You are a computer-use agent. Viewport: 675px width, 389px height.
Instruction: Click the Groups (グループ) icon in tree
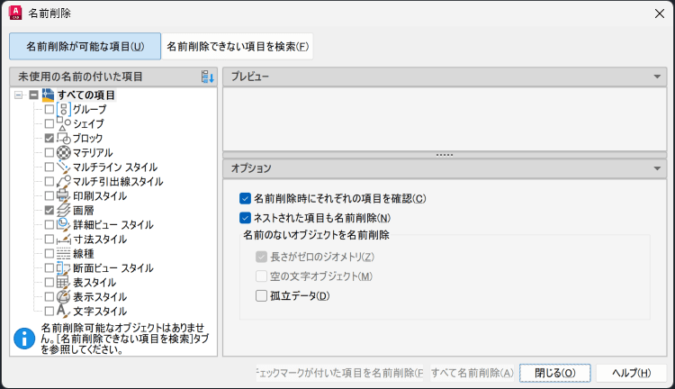64,109
